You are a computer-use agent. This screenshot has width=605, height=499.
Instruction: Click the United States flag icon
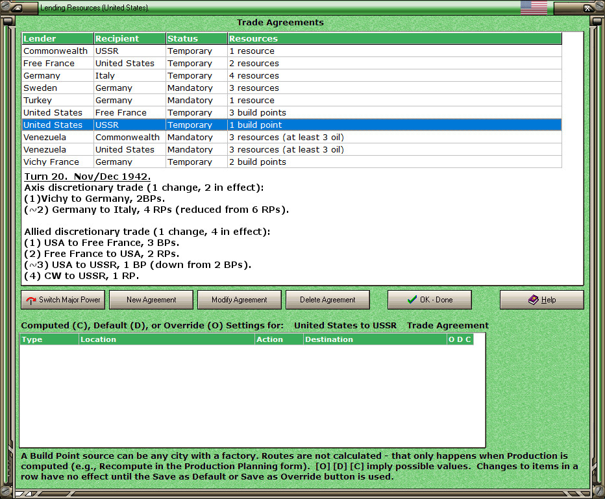click(x=534, y=7)
